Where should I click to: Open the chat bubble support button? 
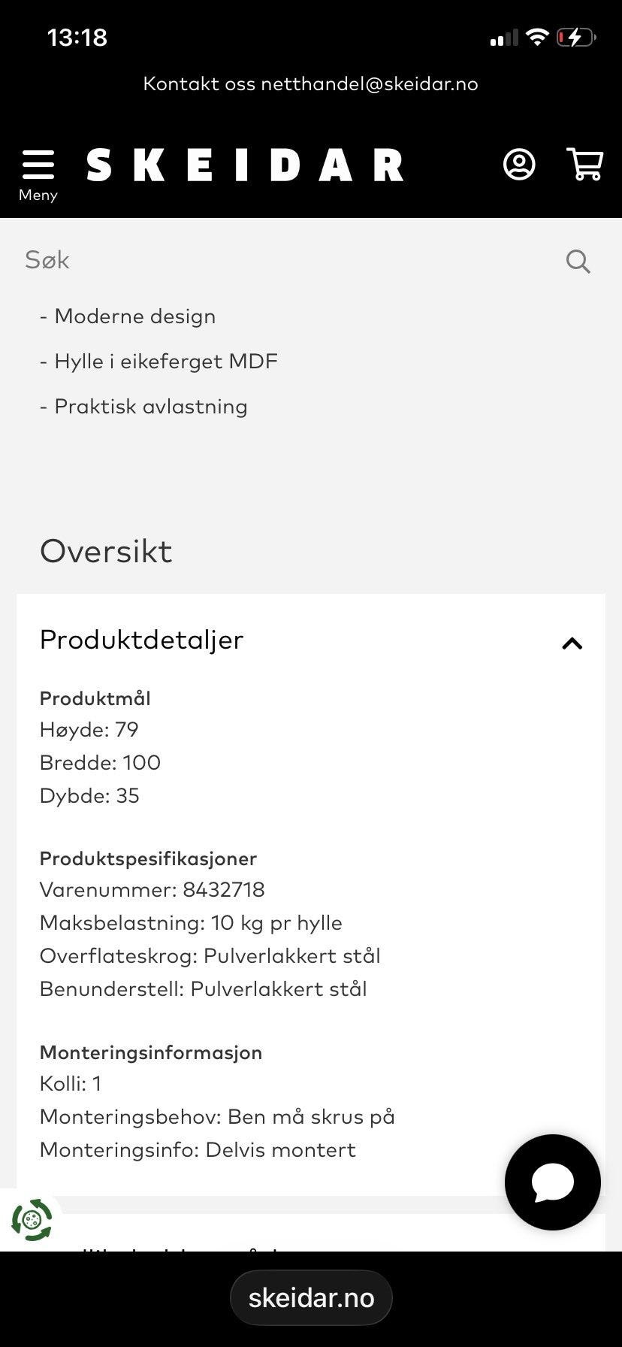point(553,1182)
